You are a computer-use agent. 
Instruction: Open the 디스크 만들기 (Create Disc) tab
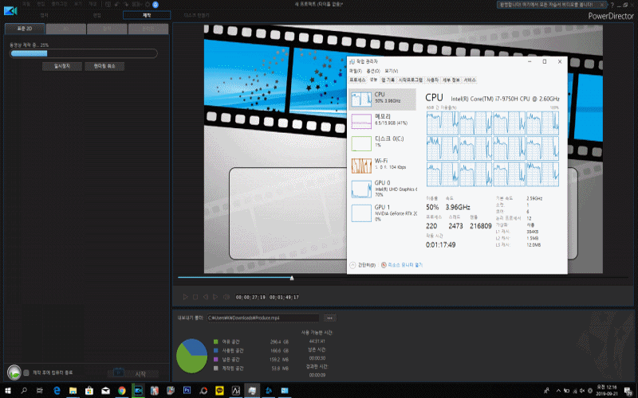click(196, 15)
